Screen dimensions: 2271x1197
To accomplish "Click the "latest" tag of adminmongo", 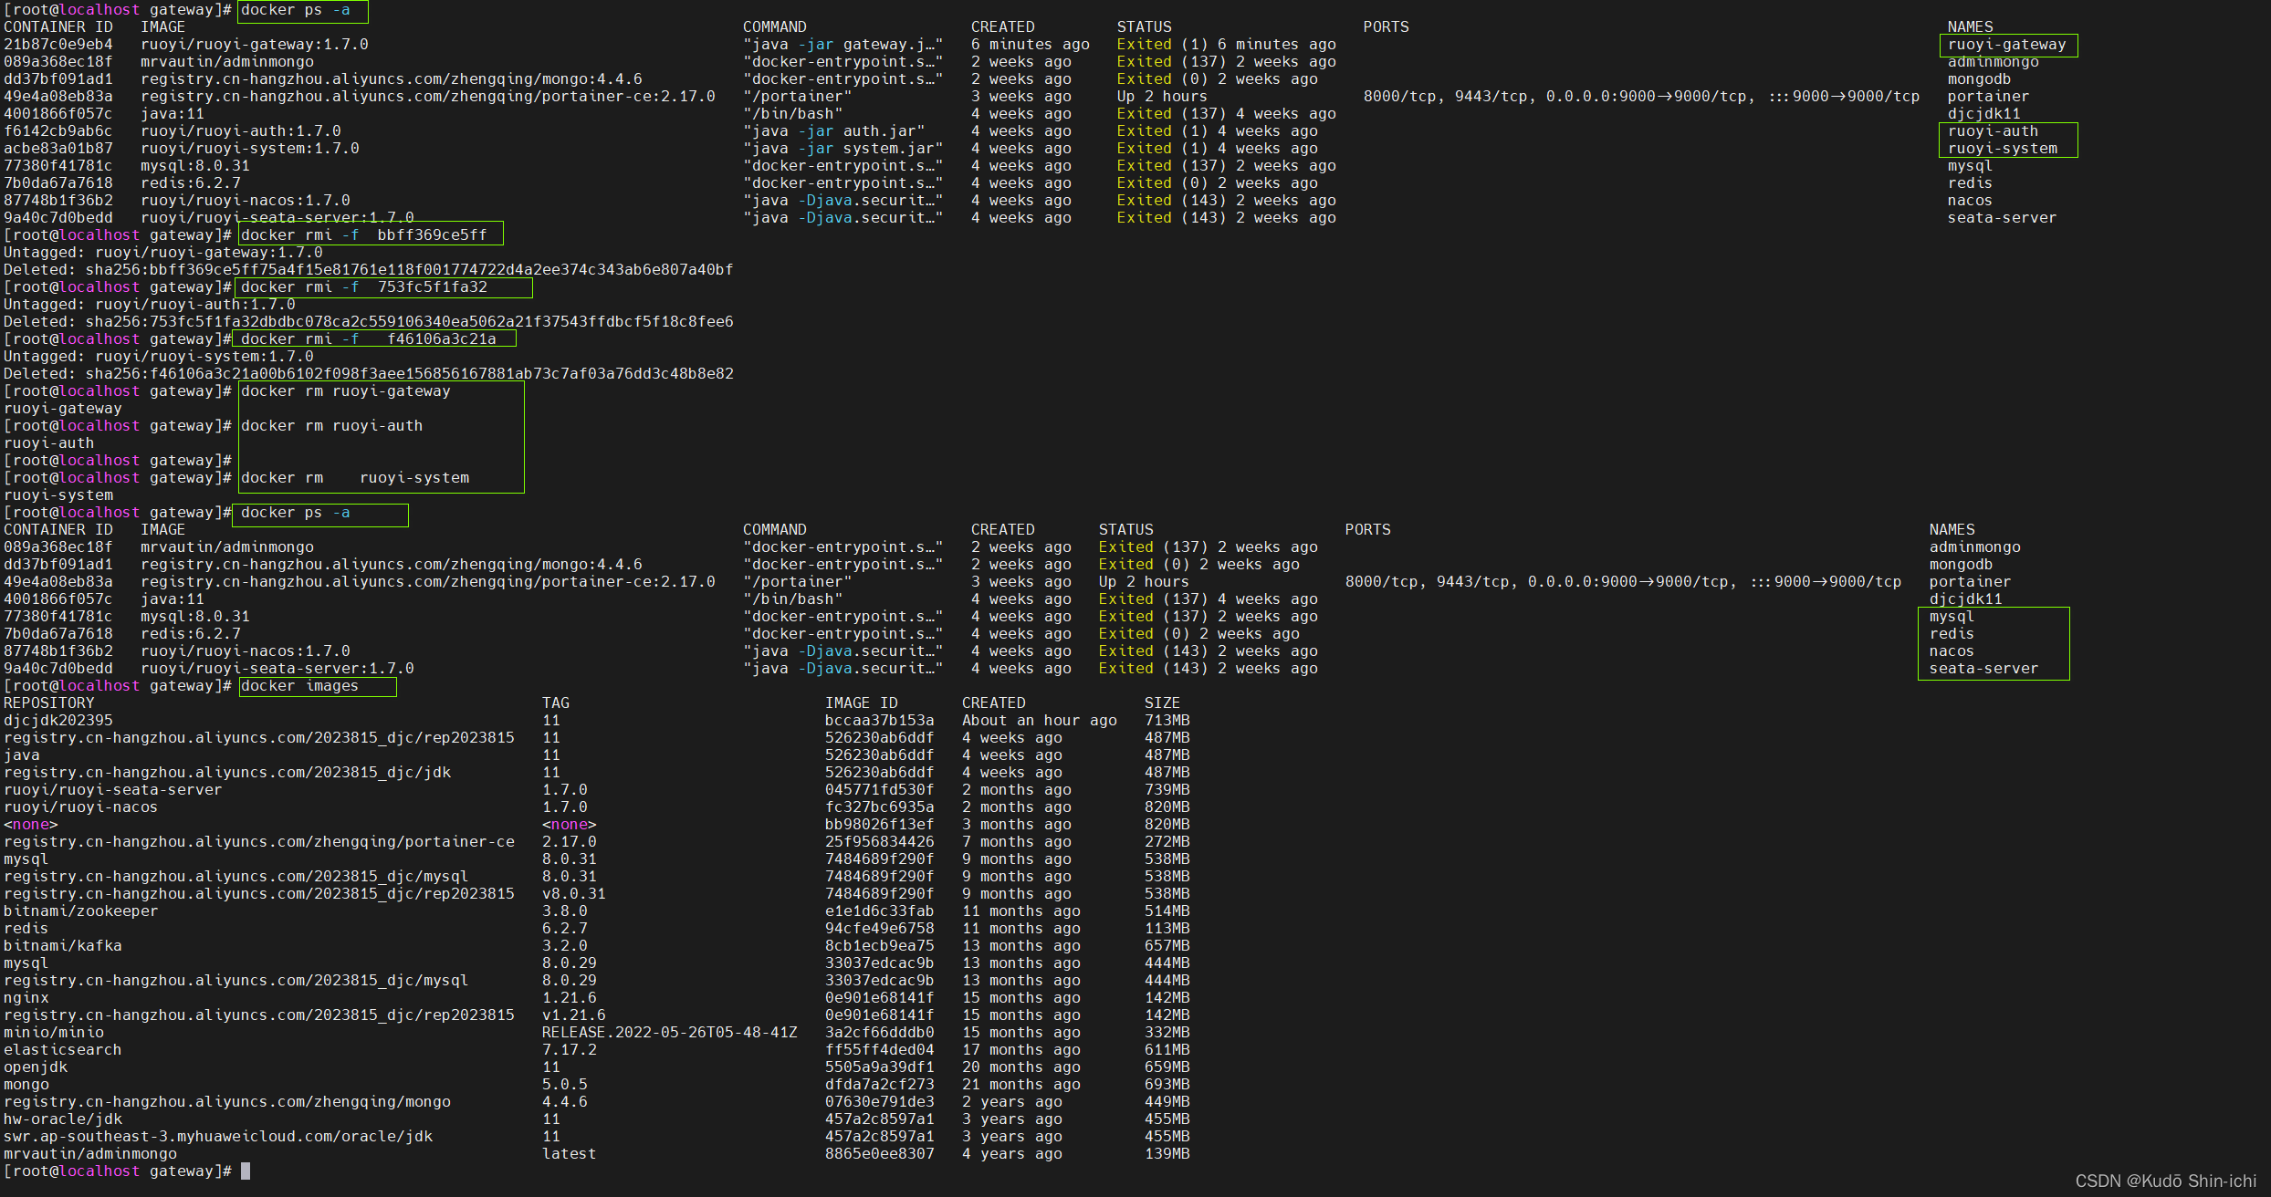I will (x=570, y=1154).
